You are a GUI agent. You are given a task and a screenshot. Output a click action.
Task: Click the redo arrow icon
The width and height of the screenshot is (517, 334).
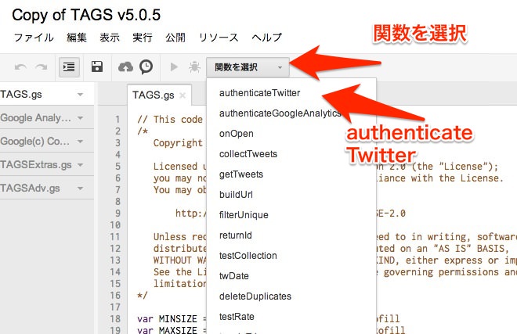[42, 67]
